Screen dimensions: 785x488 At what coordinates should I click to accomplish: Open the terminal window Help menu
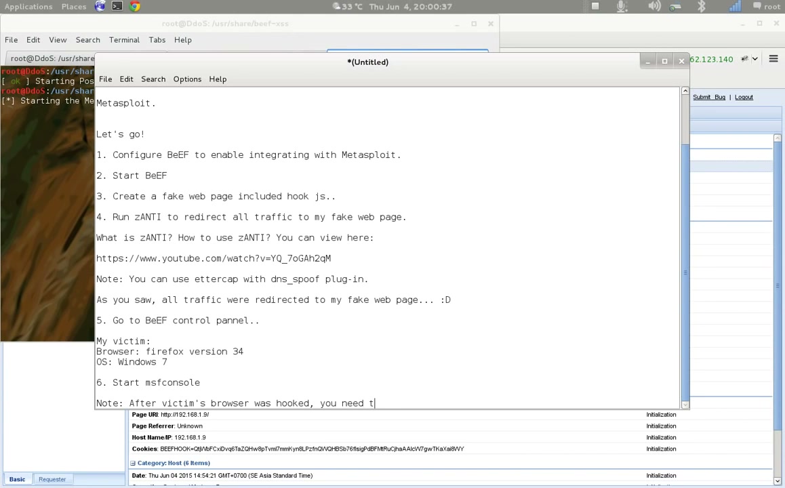click(x=183, y=40)
